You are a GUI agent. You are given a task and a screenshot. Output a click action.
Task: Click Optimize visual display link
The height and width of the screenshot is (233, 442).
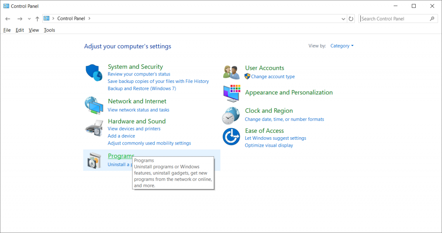pos(269,145)
